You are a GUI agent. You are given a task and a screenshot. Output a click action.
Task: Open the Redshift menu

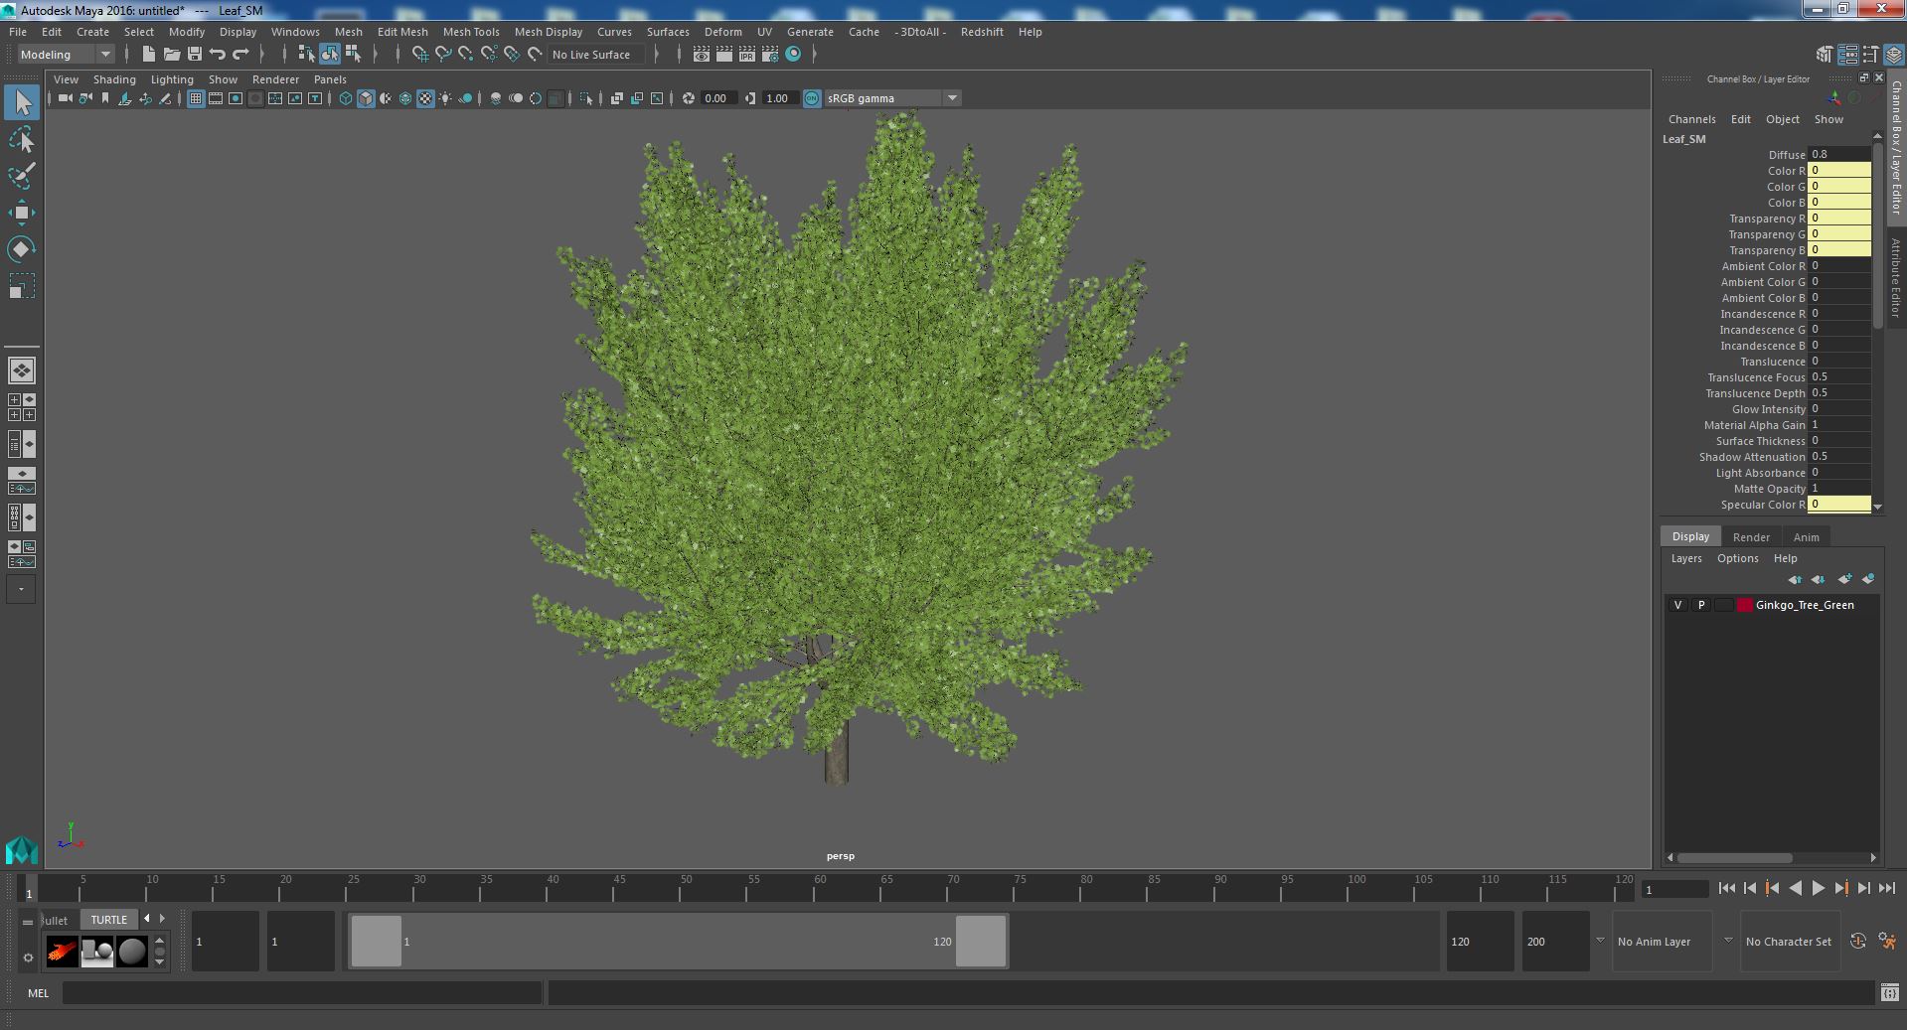coord(982,32)
